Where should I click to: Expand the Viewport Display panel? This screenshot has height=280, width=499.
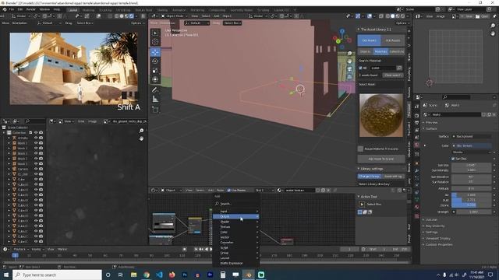tap(438, 238)
